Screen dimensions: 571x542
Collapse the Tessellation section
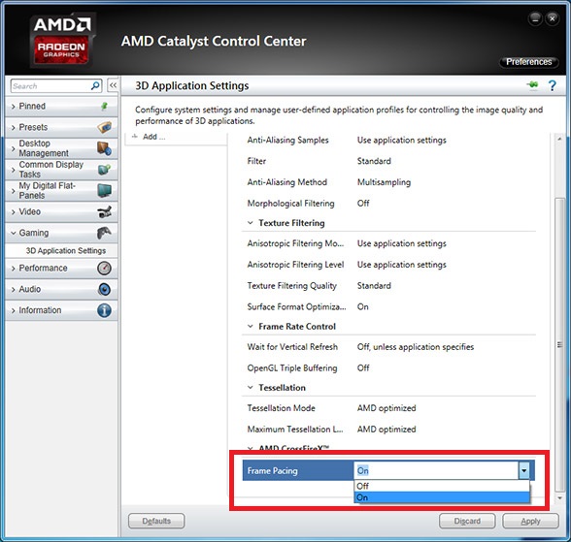click(251, 388)
